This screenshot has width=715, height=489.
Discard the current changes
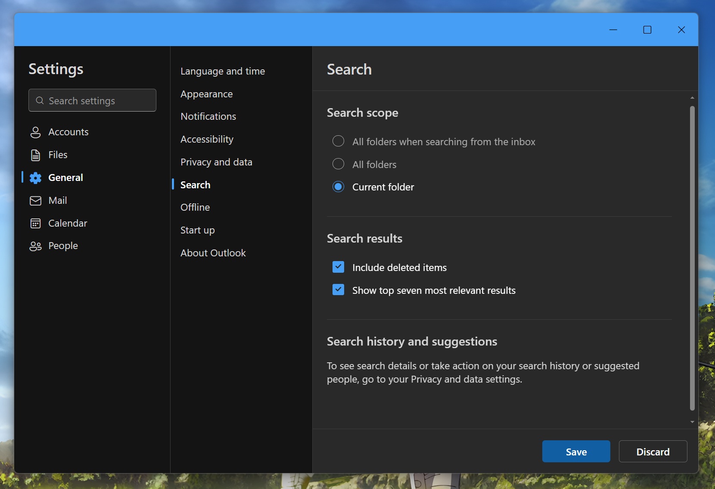coord(652,452)
